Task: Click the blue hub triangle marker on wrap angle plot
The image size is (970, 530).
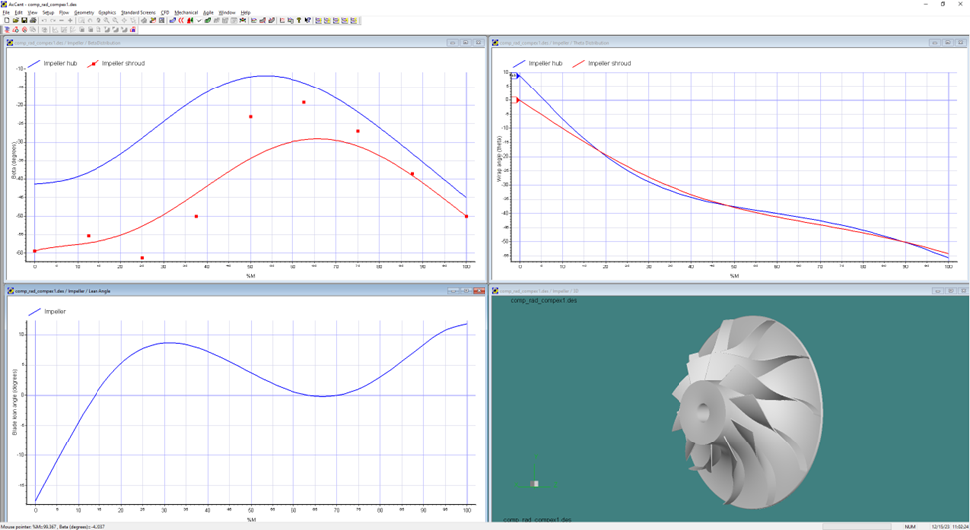Action: [x=517, y=74]
